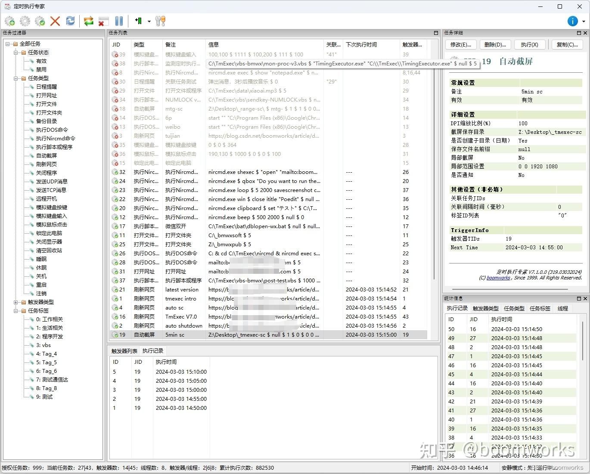Maximize the 任务详细 panel with its icon
The height and width of the screenshot is (474, 590).
(579, 33)
